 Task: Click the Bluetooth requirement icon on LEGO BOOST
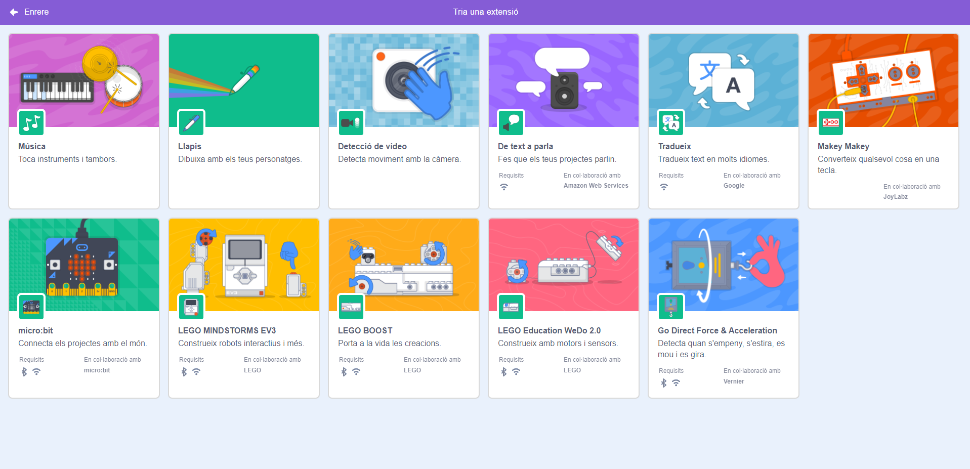click(x=344, y=372)
